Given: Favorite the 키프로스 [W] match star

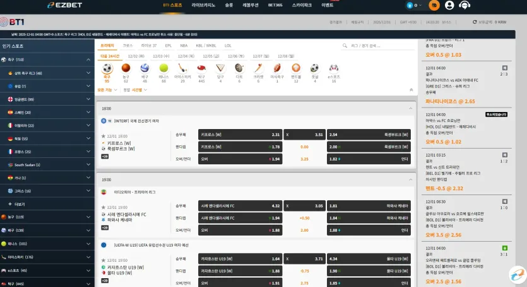Looking at the screenshot, I should [x=104, y=136].
